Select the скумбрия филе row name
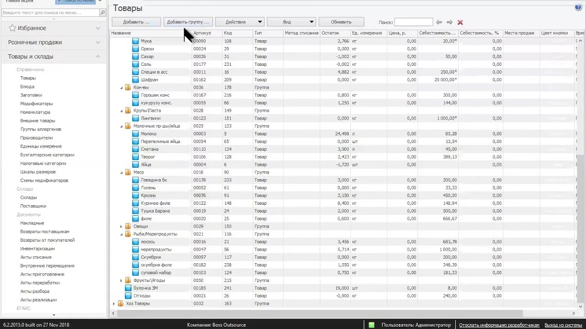Viewport: 586px width, 329px height. pyautogui.click(x=157, y=265)
